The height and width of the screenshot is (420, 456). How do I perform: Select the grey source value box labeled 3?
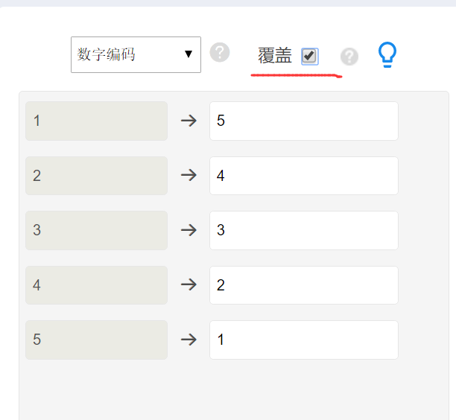(96, 230)
